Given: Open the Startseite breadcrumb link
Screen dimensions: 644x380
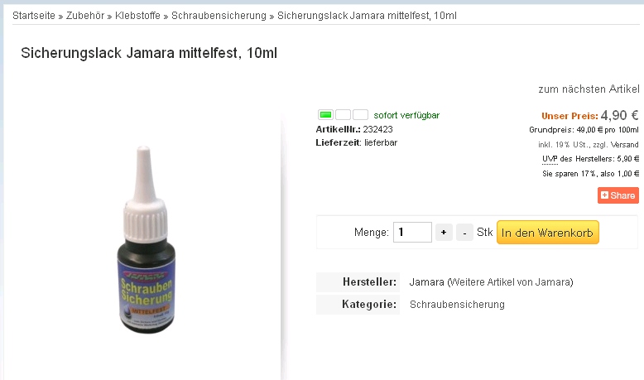Looking at the screenshot, I should 34,16.
